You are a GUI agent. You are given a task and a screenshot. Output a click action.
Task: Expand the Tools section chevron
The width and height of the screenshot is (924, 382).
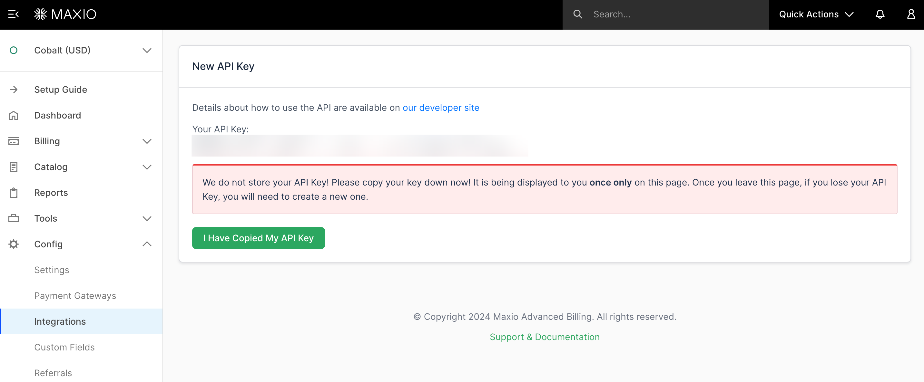coord(147,219)
